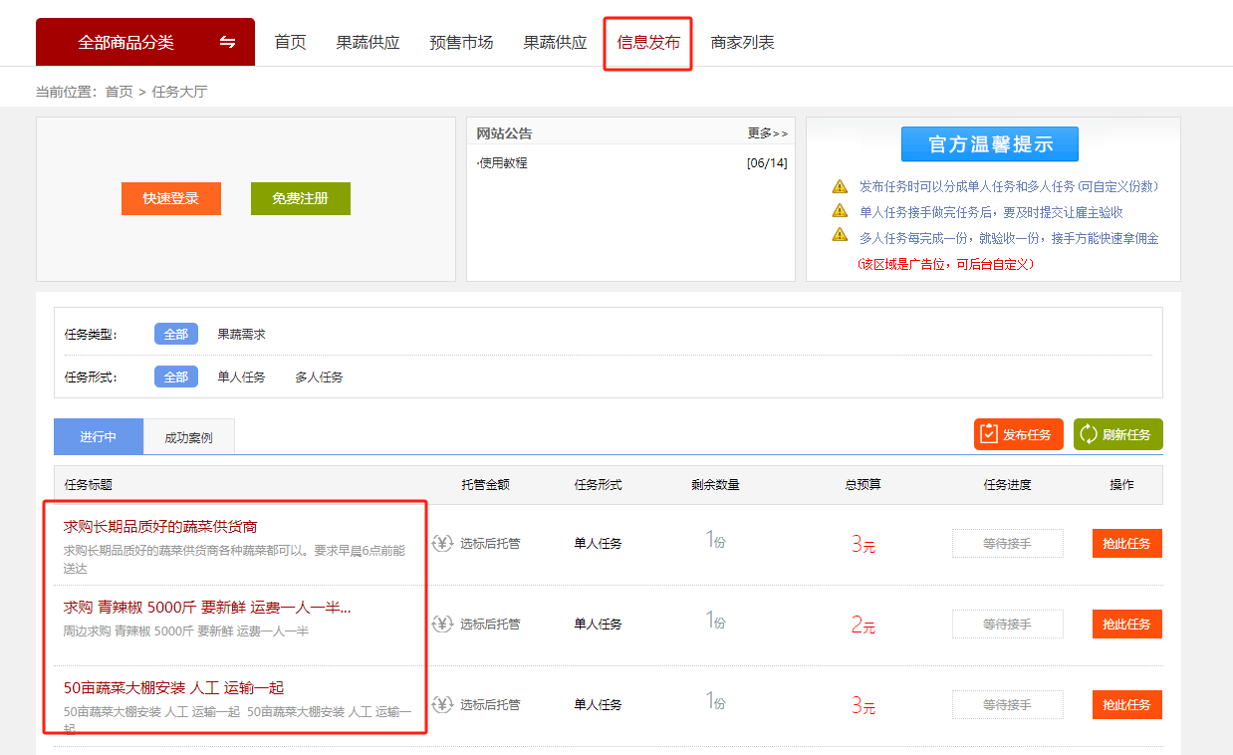Open 预售市场 nav item
Screen dimensions: 1233x755
pos(461,43)
